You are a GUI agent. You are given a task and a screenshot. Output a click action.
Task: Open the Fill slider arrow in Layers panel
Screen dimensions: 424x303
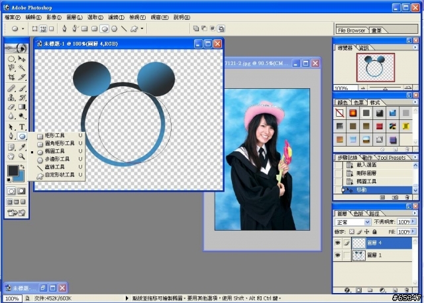pyautogui.click(x=413, y=231)
